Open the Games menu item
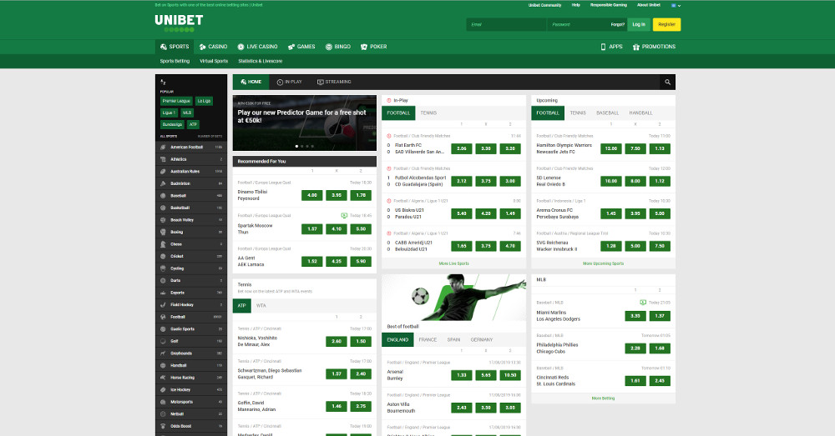This screenshot has height=436, width=835. 301,47
